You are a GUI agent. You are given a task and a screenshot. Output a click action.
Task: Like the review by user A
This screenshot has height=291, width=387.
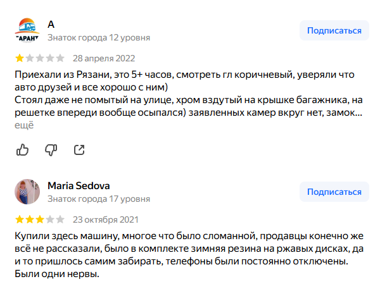(x=22, y=150)
